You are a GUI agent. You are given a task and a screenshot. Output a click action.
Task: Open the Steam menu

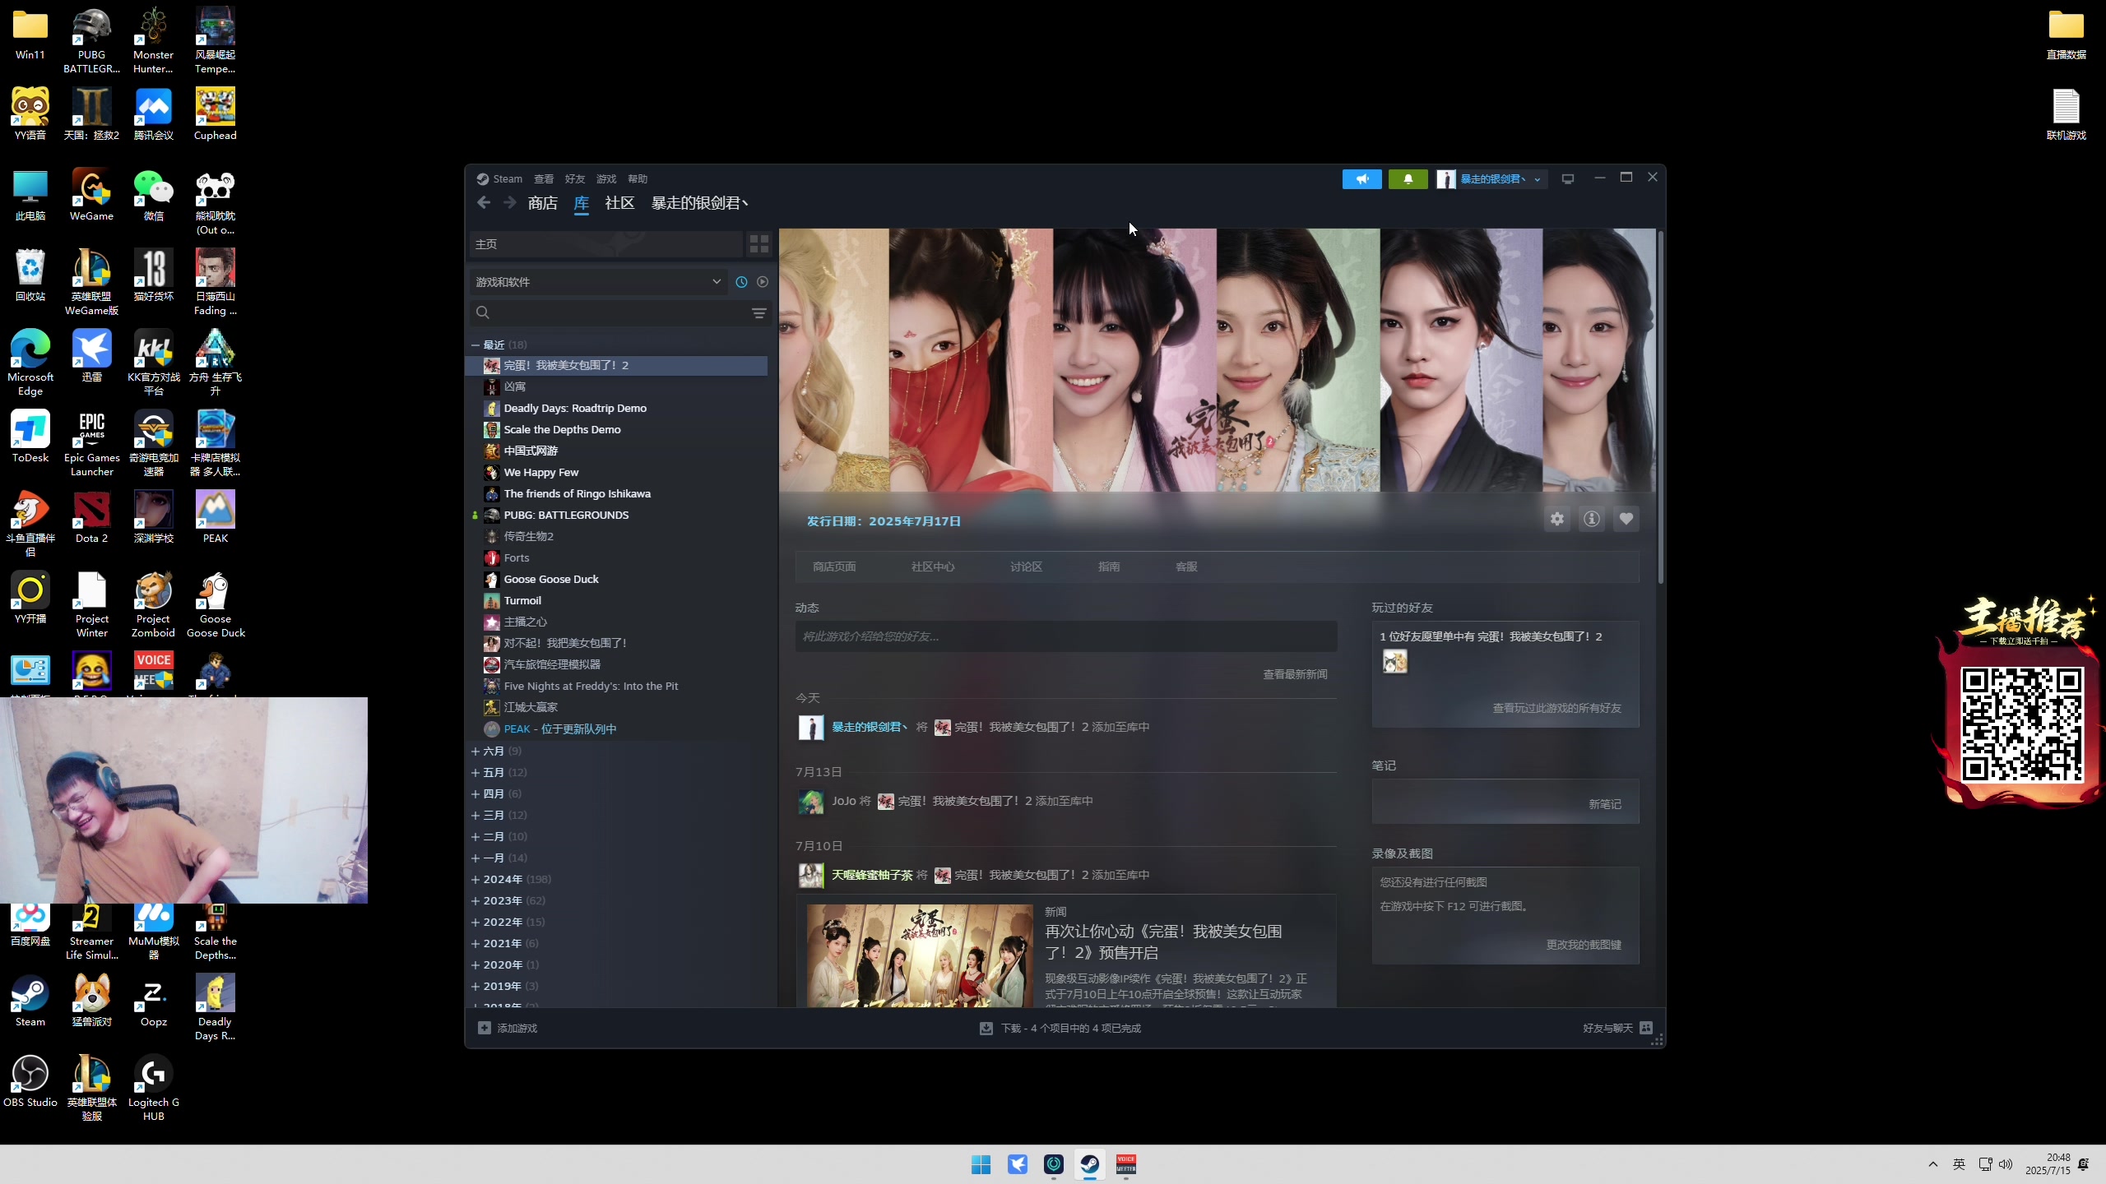click(500, 178)
